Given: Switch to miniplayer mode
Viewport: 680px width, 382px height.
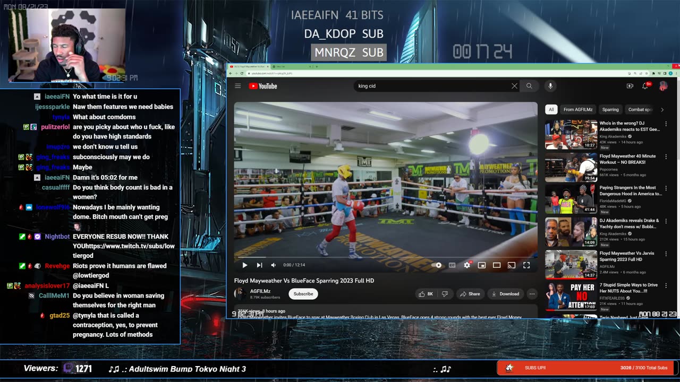Looking at the screenshot, I should click(482, 265).
